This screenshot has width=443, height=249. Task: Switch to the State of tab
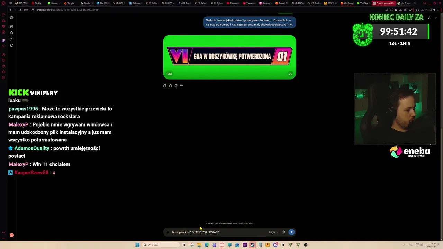(266, 3)
